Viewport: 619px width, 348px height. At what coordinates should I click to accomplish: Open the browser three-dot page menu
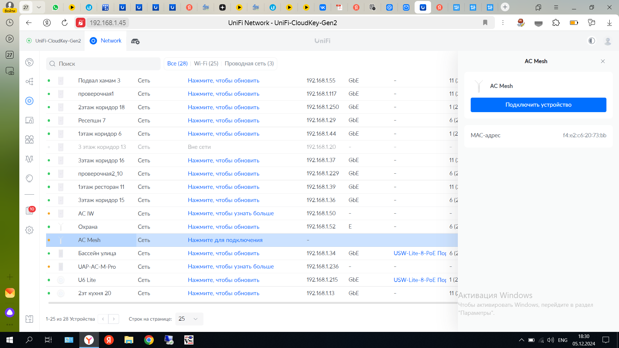[503, 23]
